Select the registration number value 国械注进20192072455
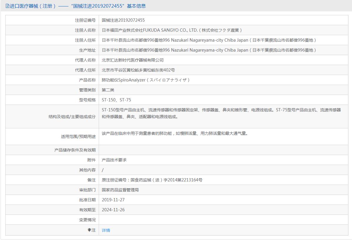 click(x=123, y=20)
